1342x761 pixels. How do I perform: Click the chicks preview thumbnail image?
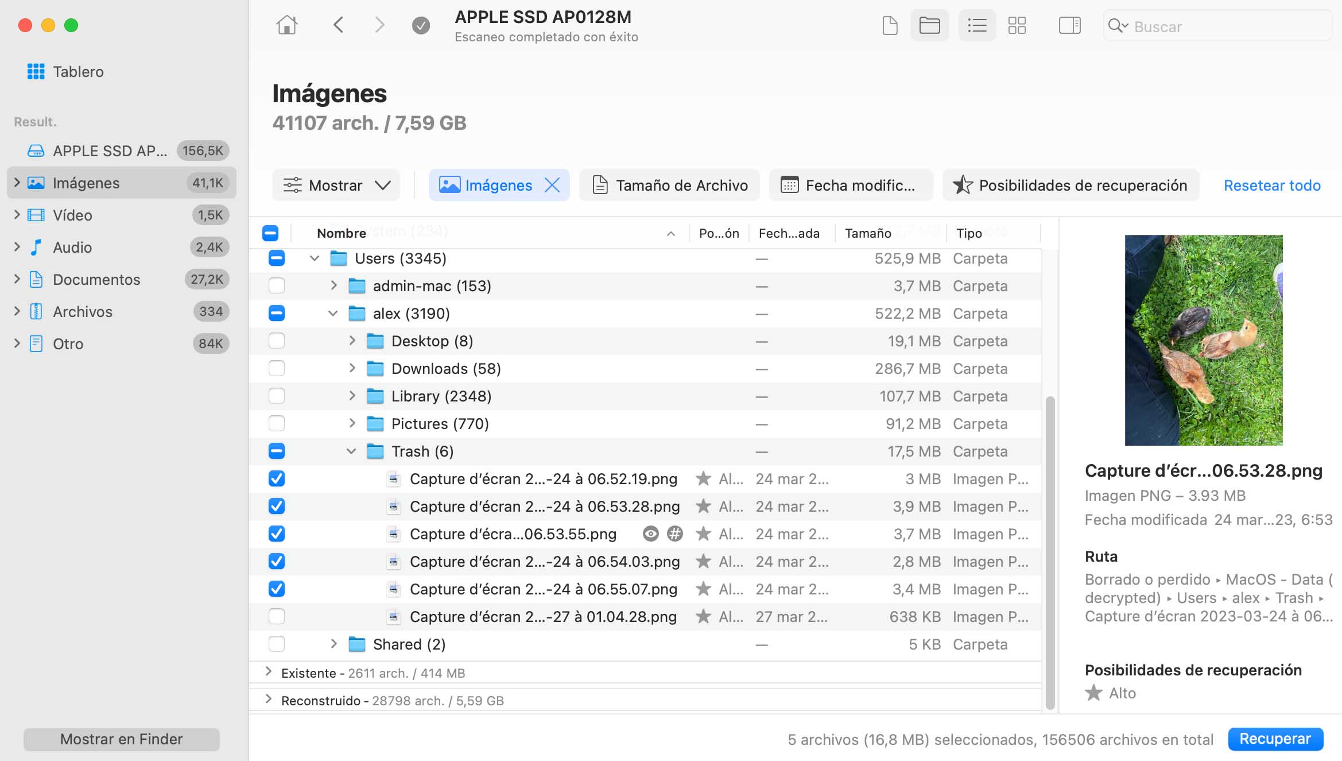click(1204, 340)
